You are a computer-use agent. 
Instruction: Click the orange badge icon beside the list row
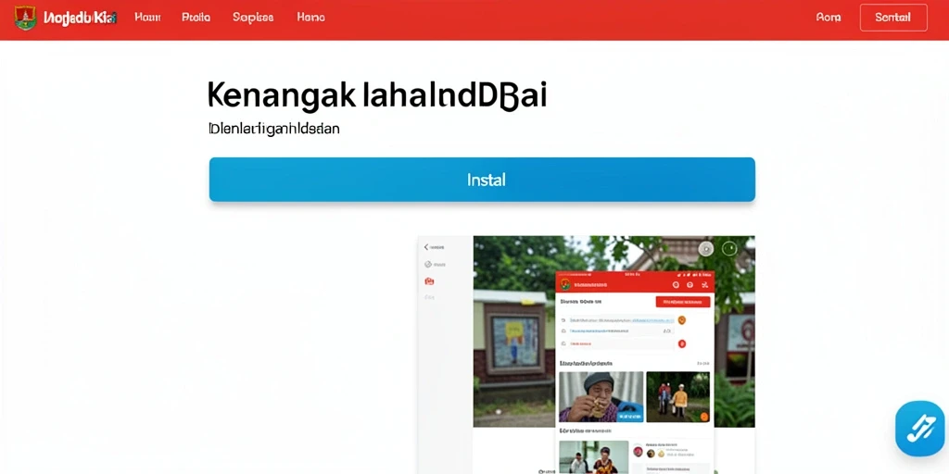point(681,319)
